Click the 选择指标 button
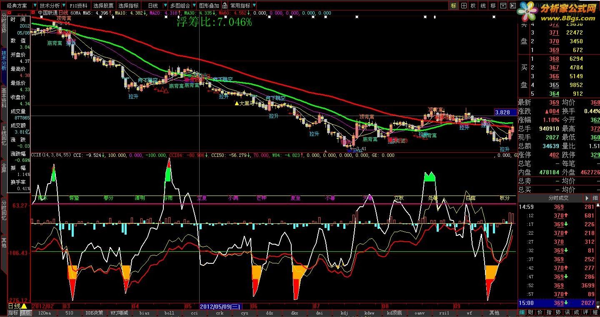Image resolution: width=600 pixels, height=317 pixels. [x=128, y=6]
